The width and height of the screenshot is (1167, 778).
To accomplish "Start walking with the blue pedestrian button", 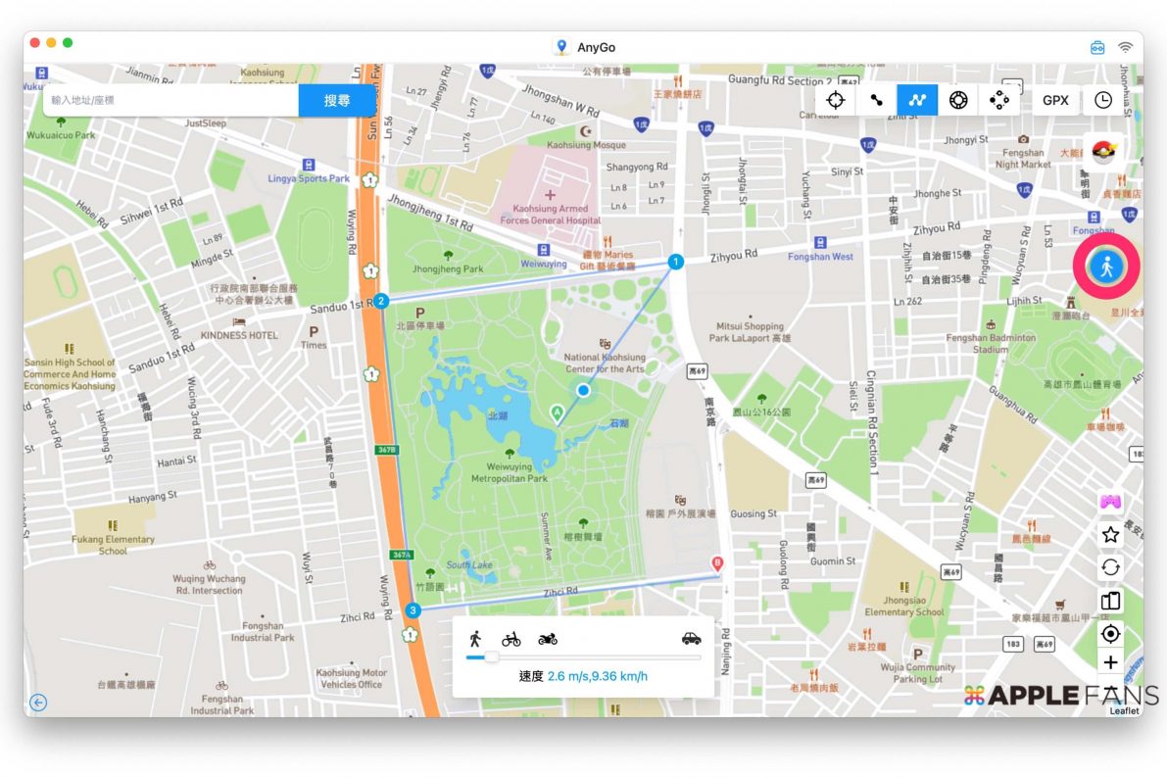I will pyautogui.click(x=1106, y=267).
